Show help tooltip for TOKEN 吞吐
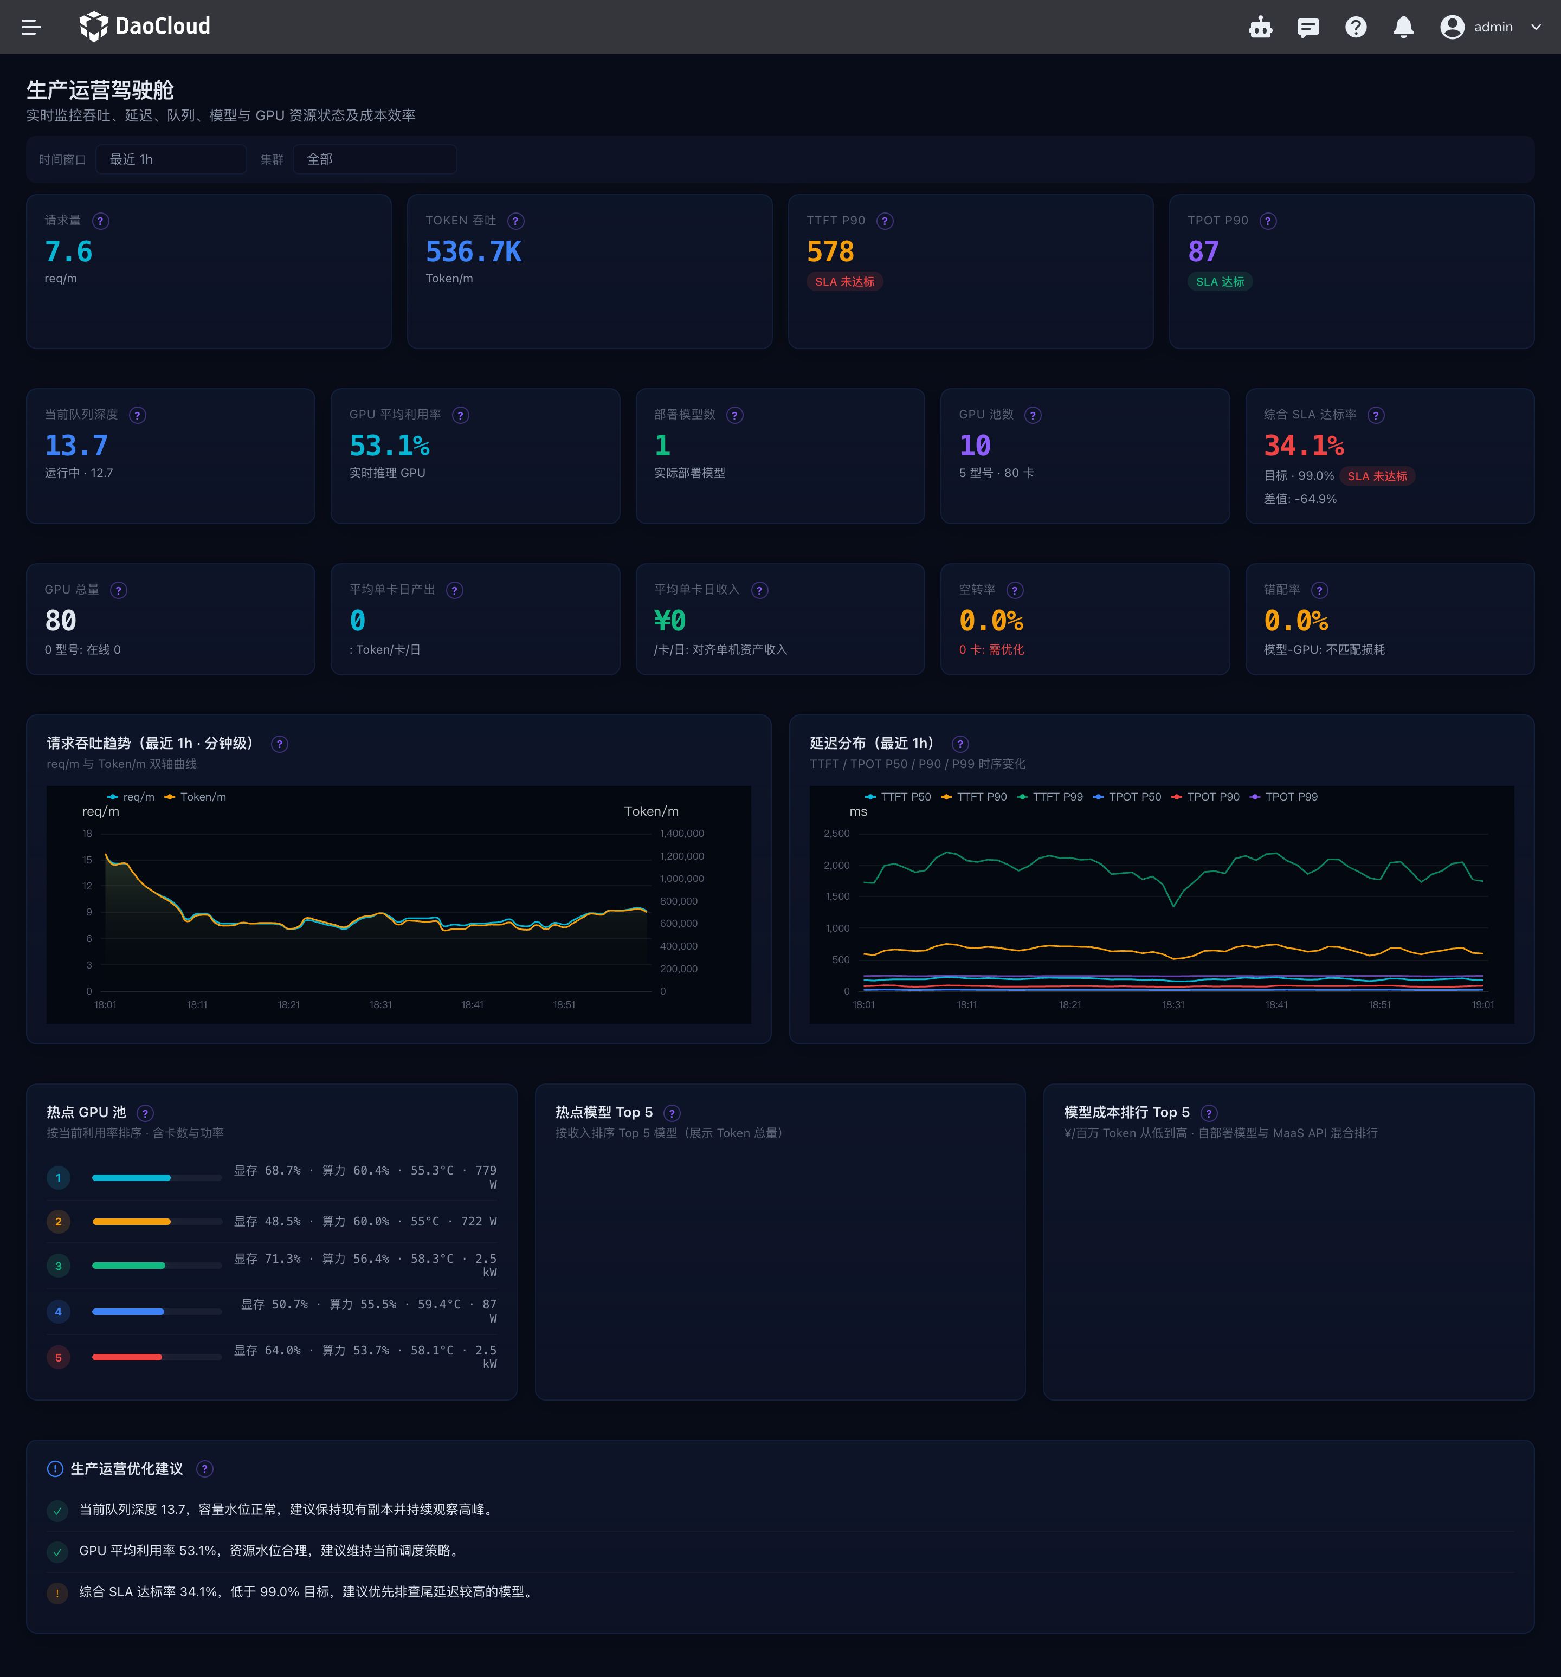Image resolution: width=1561 pixels, height=1677 pixels. [x=515, y=221]
